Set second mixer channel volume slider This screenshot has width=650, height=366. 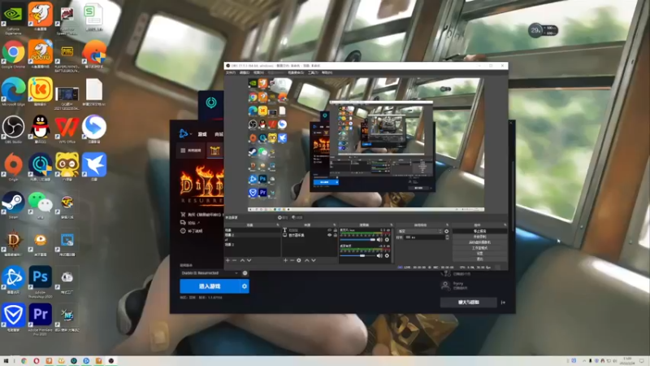357,255
